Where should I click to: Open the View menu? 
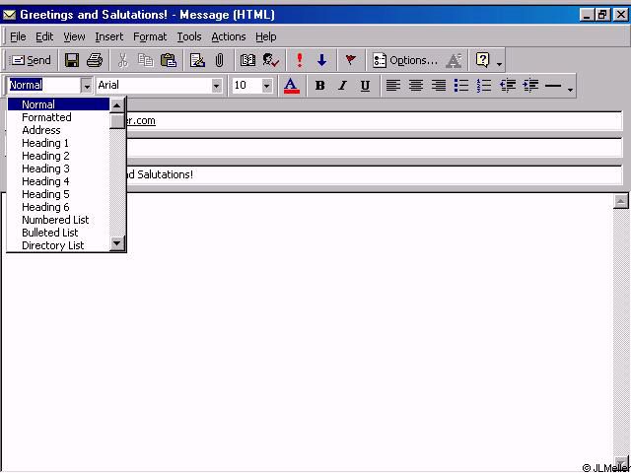coord(74,37)
